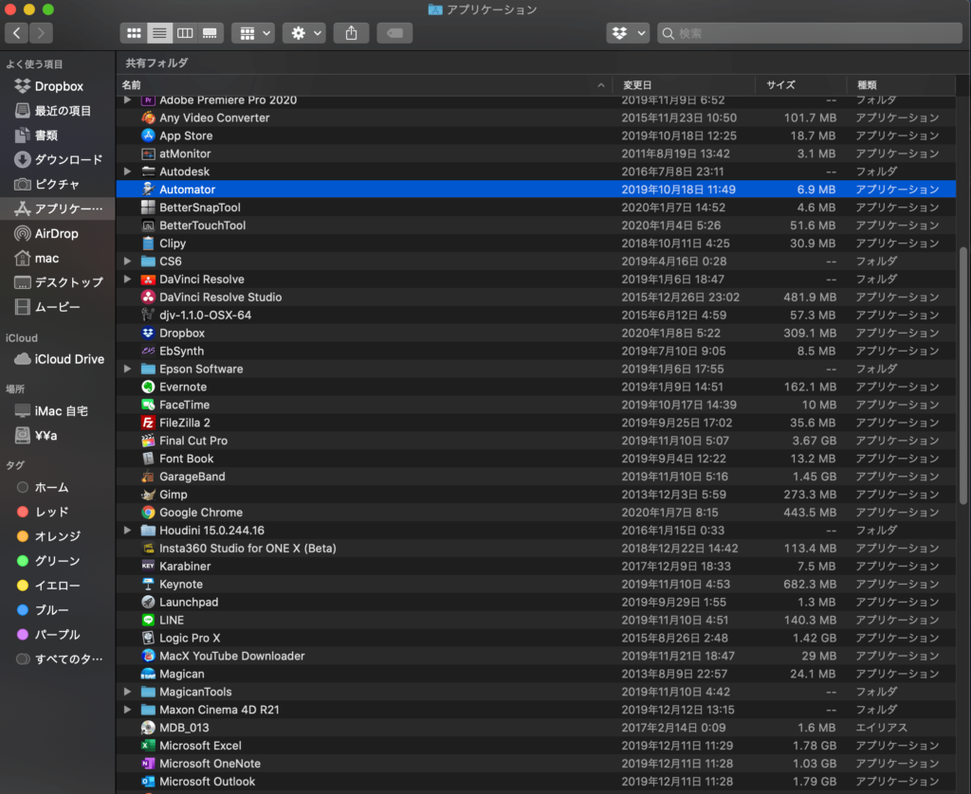Open ムービー in the sidebar
Viewport: 971px width, 794px height.
[x=57, y=307]
